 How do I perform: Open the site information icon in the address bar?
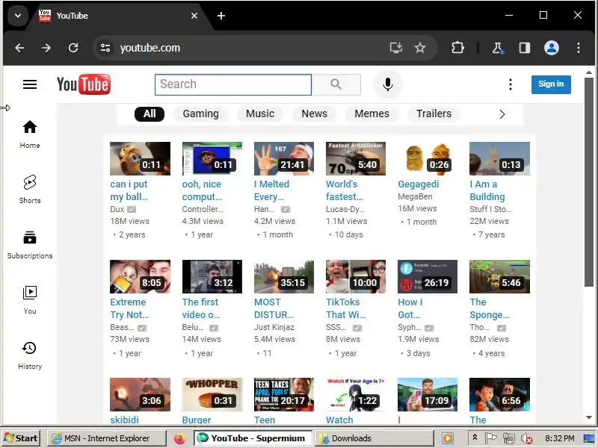[105, 48]
